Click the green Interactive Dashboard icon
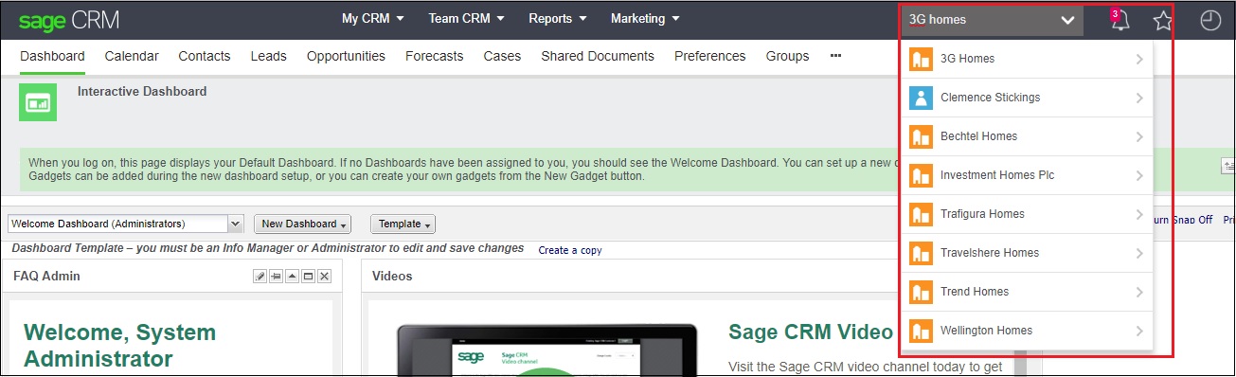1236x377 pixels. pos(38,102)
